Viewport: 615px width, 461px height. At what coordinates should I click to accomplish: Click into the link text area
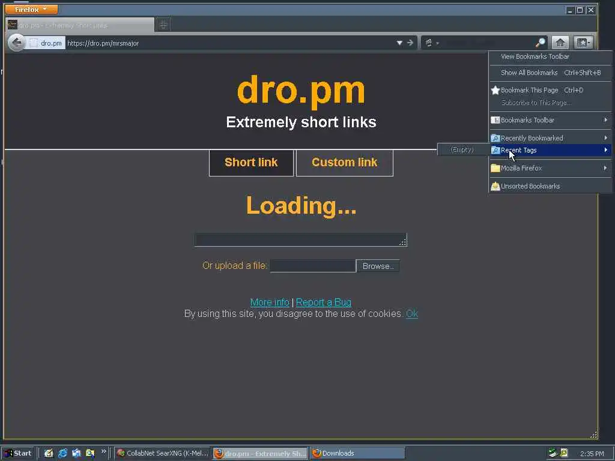pyautogui.click(x=301, y=240)
